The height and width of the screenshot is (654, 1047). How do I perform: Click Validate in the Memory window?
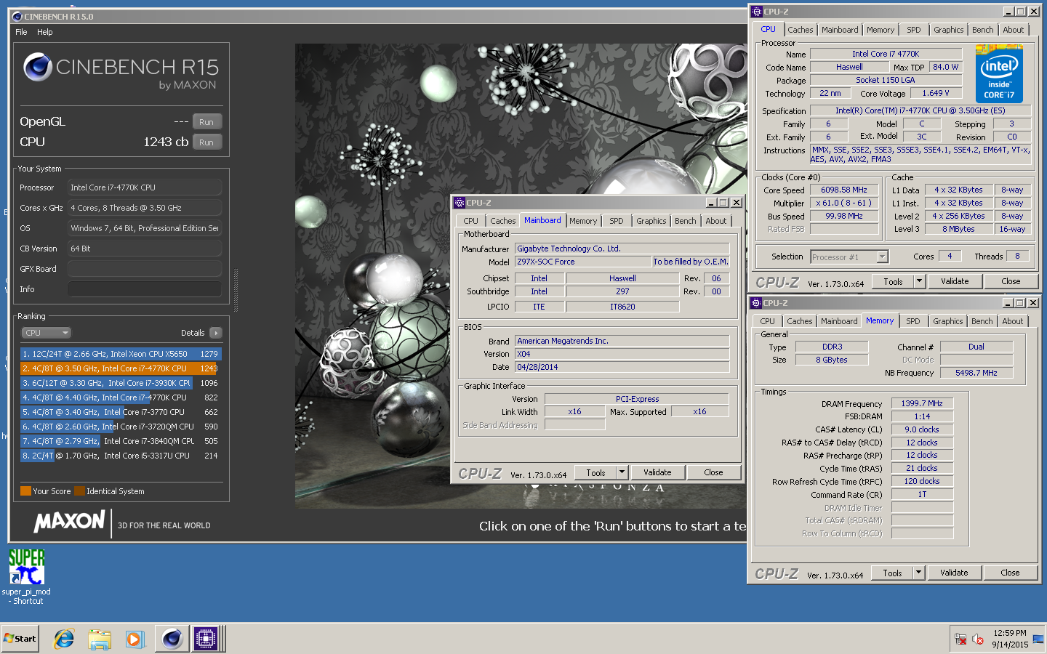point(954,573)
